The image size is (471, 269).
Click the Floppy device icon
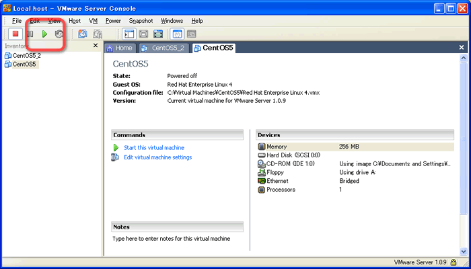point(262,172)
